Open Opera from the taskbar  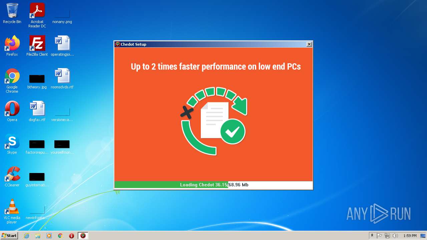point(71,236)
